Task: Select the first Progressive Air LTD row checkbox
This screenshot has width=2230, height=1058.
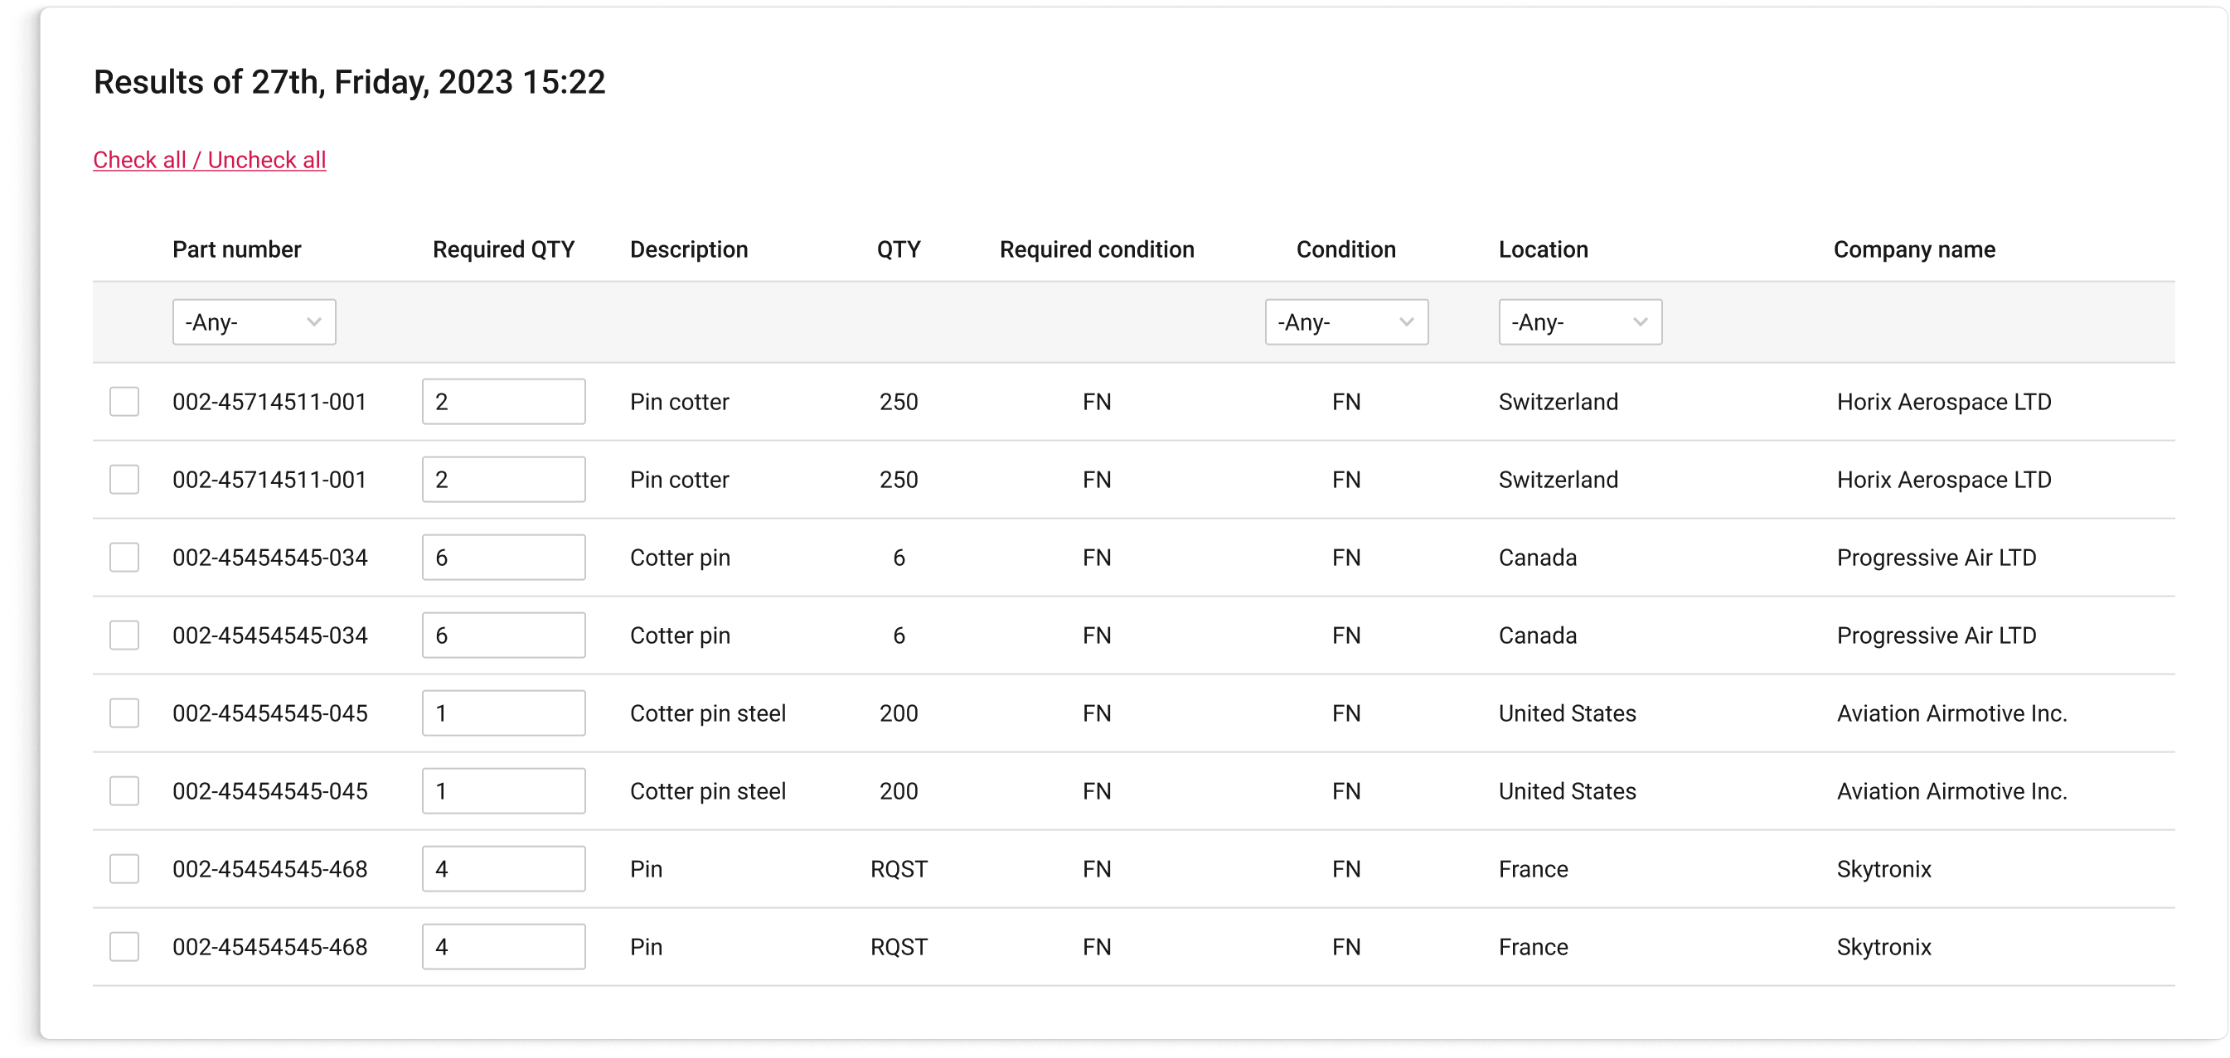Action: click(124, 557)
